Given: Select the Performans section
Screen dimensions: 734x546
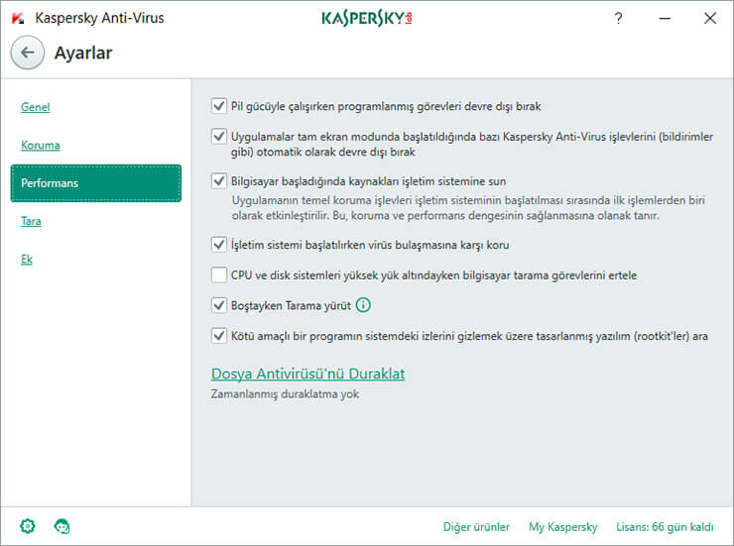Looking at the screenshot, I should tap(96, 183).
